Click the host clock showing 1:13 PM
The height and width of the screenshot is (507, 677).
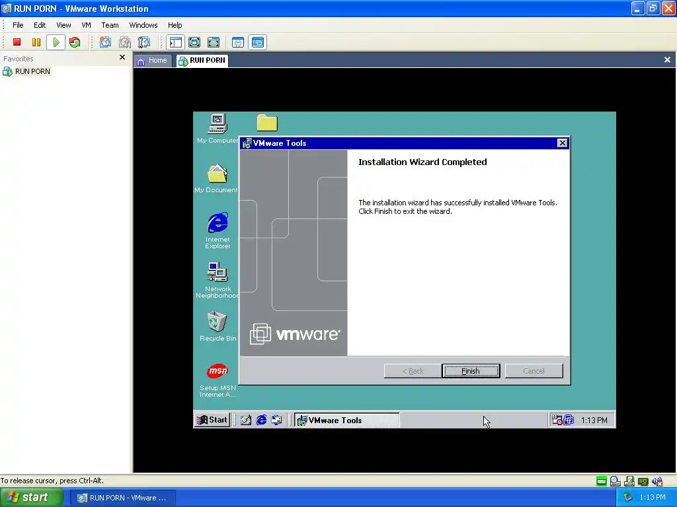[x=653, y=498]
